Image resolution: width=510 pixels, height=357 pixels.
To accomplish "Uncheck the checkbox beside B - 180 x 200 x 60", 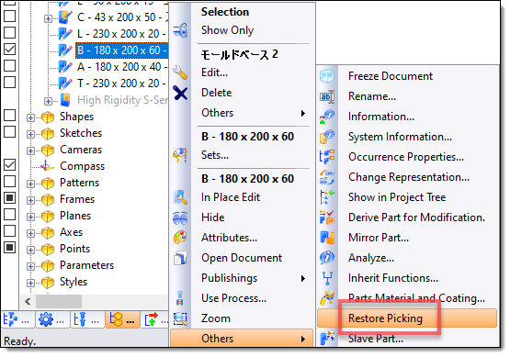I will pyautogui.click(x=10, y=50).
